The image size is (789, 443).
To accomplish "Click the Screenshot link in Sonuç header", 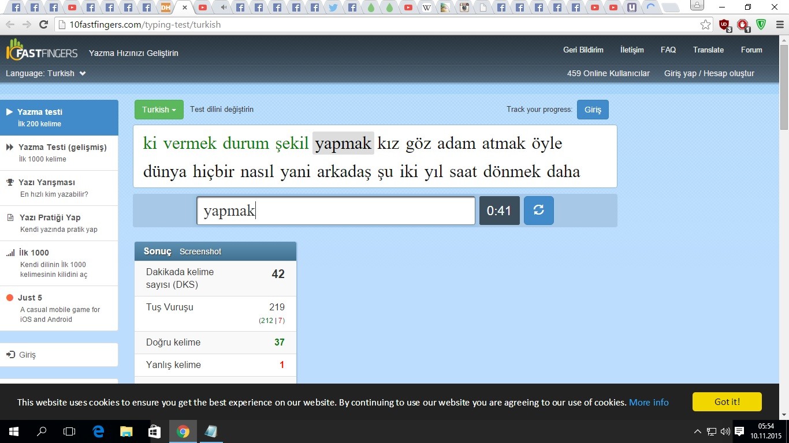I will click(x=200, y=251).
